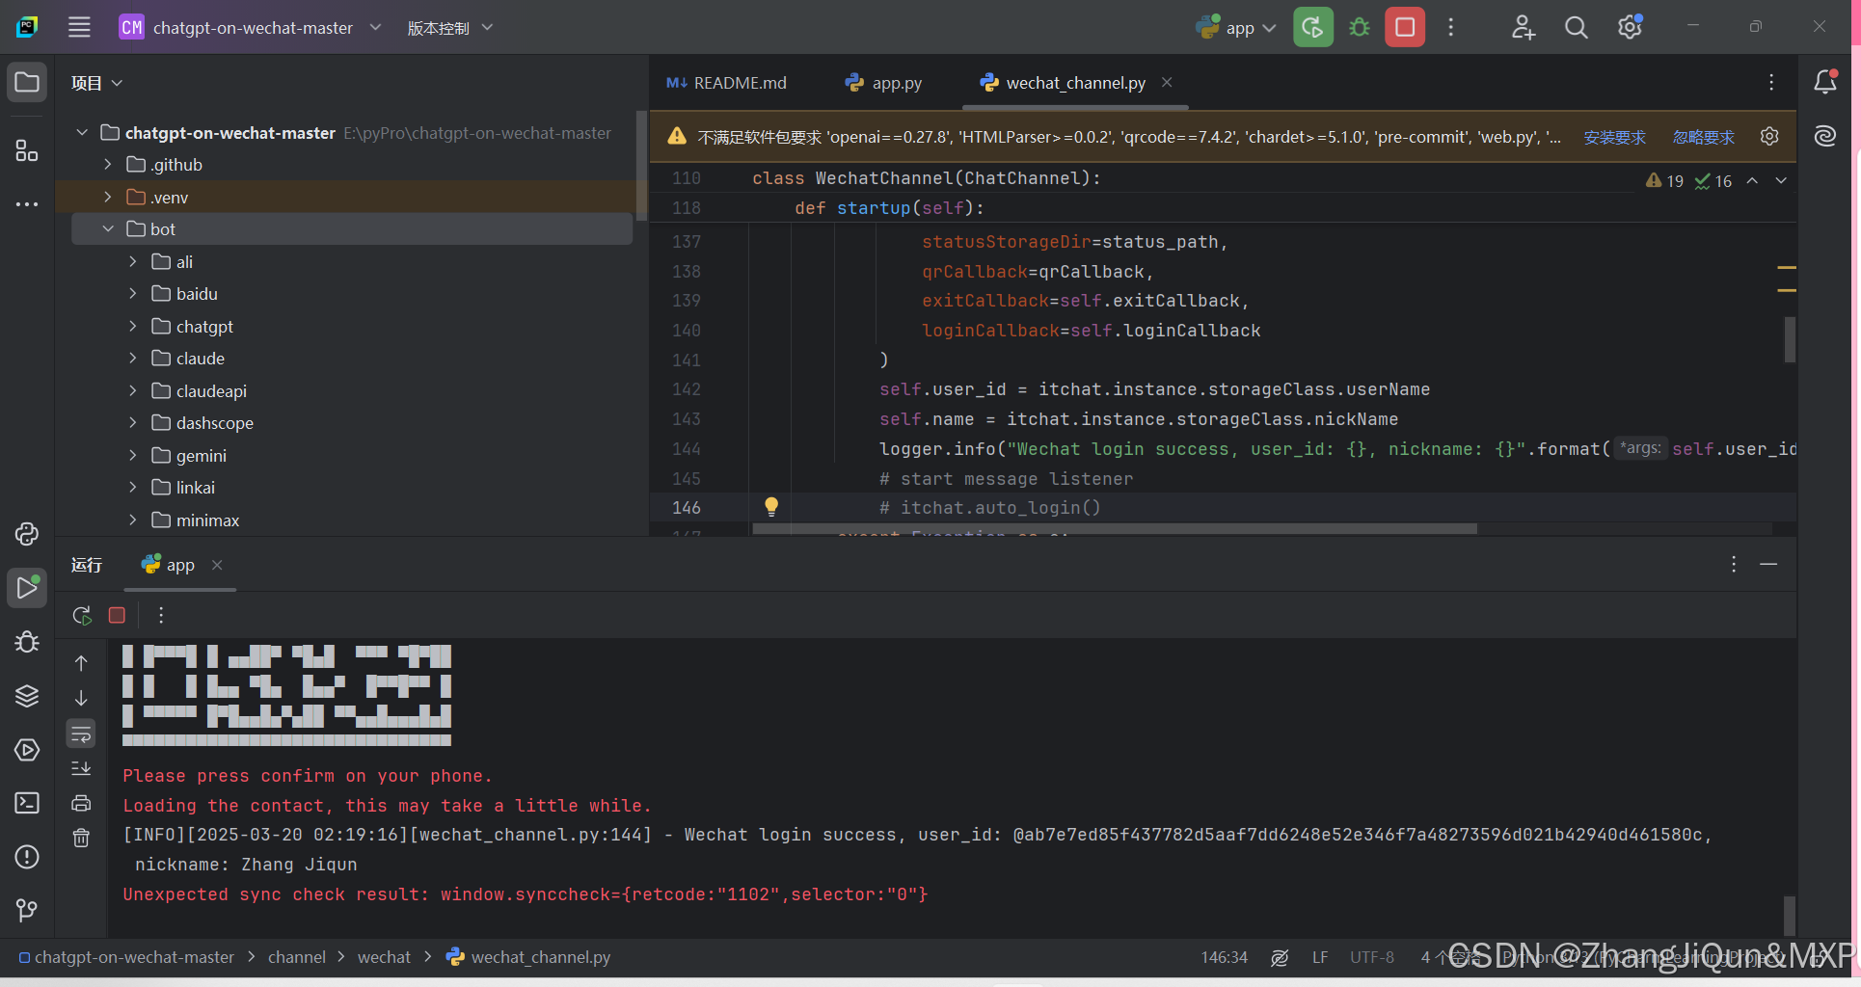Open the Git tool window
The width and height of the screenshot is (1861, 987).
point(26,910)
